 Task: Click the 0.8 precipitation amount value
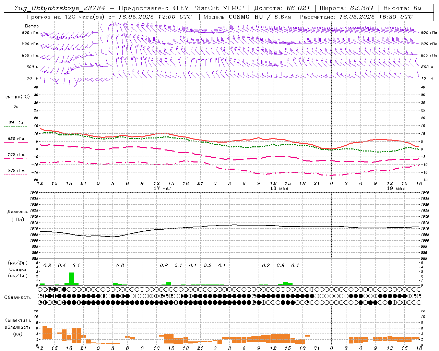164,266
